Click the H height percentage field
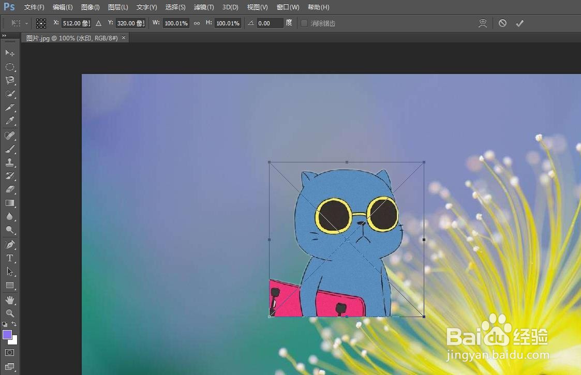This screenshot has width=581, height=375. point(228,23)
